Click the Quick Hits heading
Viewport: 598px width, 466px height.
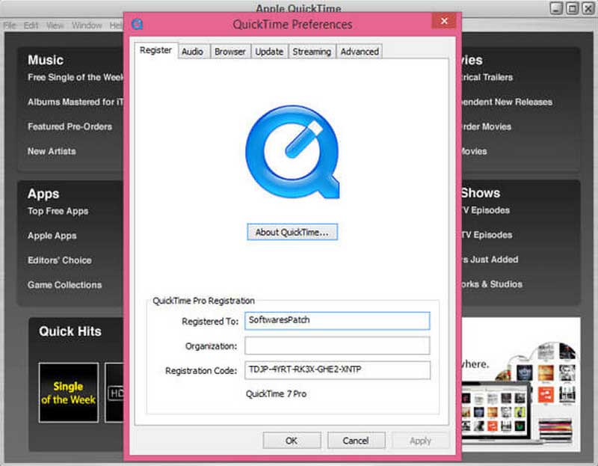[70, 331]
